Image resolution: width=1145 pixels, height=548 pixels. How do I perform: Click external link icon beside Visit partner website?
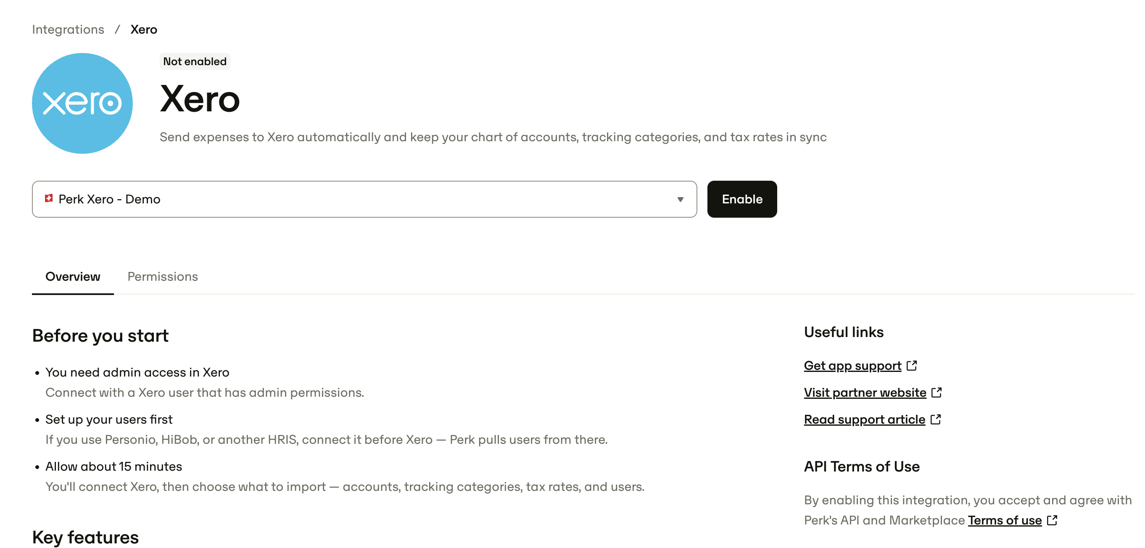tap(937, 393)
